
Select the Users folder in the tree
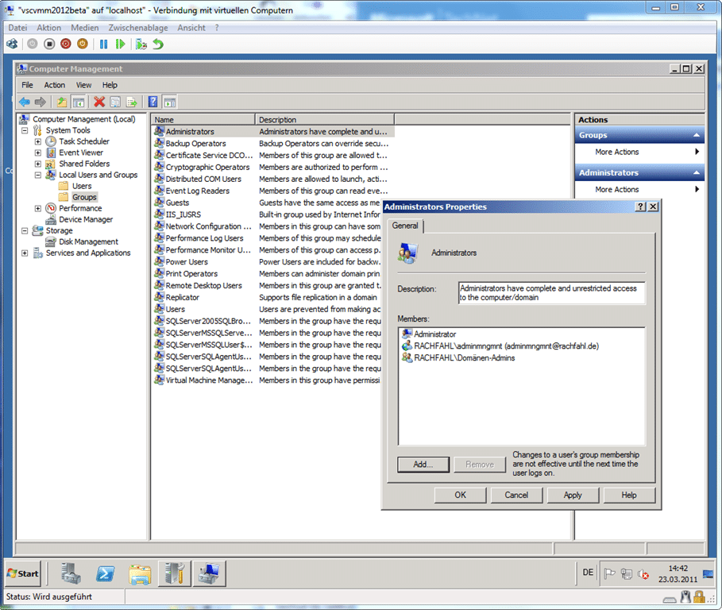click(x=82, y=186)
